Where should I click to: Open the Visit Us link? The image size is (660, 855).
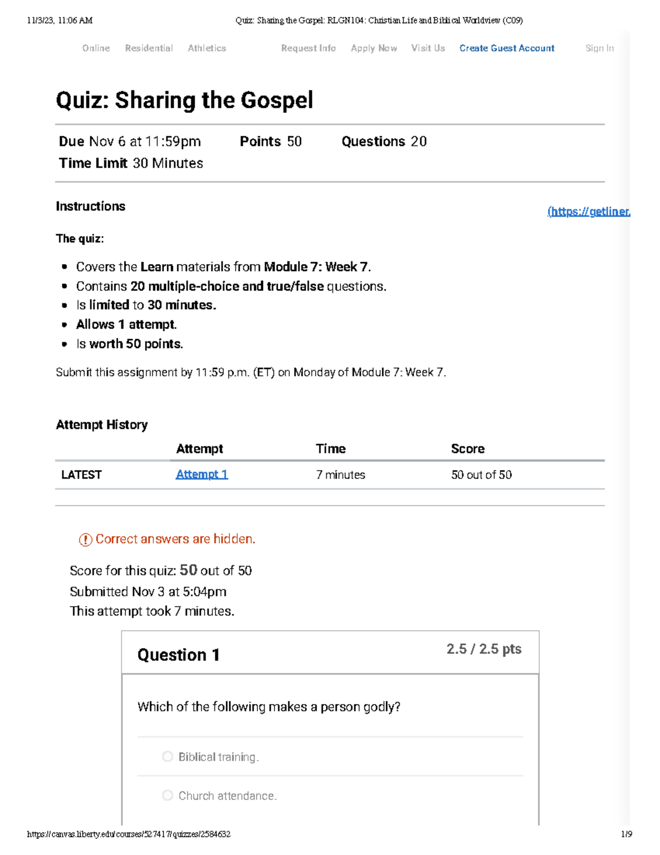[428, 48]
